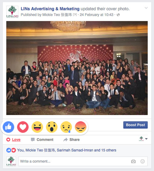Open the post options chevron menu
154x171 pixels.
pyautogui.click(x=146, y=8)
